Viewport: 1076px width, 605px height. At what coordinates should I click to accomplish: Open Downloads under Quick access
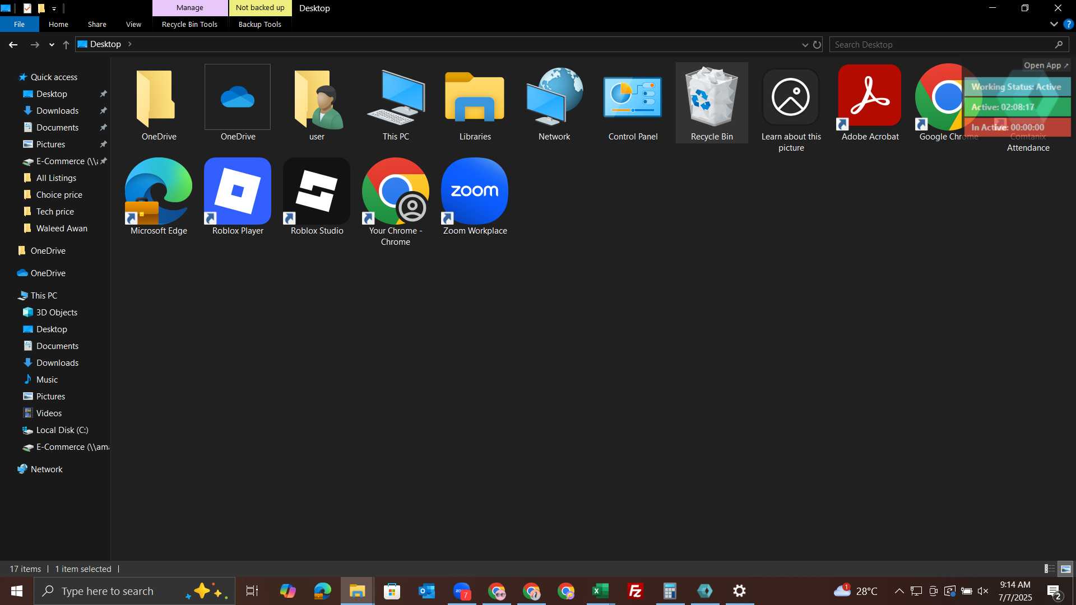[x=57, y=111]
